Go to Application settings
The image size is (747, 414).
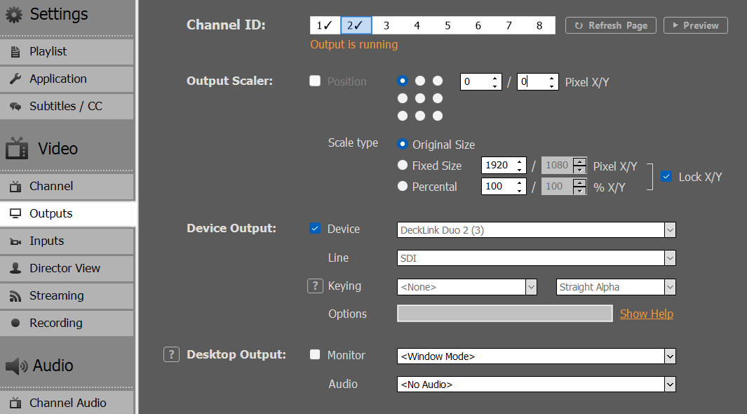pos(67,79)
